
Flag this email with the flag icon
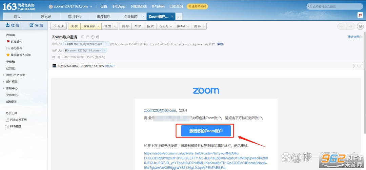click(x=88, y=37)
